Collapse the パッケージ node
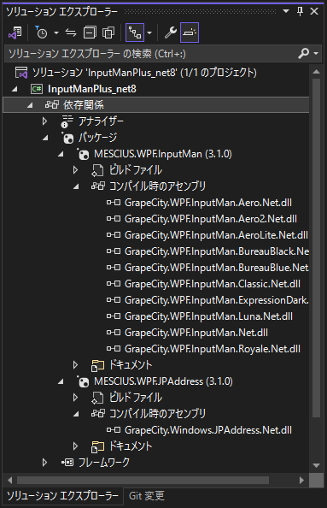327x508 pixels. coord(45,138)
